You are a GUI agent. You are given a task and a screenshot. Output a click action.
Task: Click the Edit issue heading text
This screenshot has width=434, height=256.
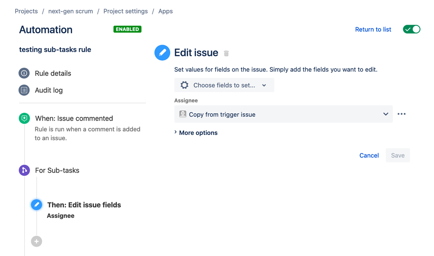point(196,53)
